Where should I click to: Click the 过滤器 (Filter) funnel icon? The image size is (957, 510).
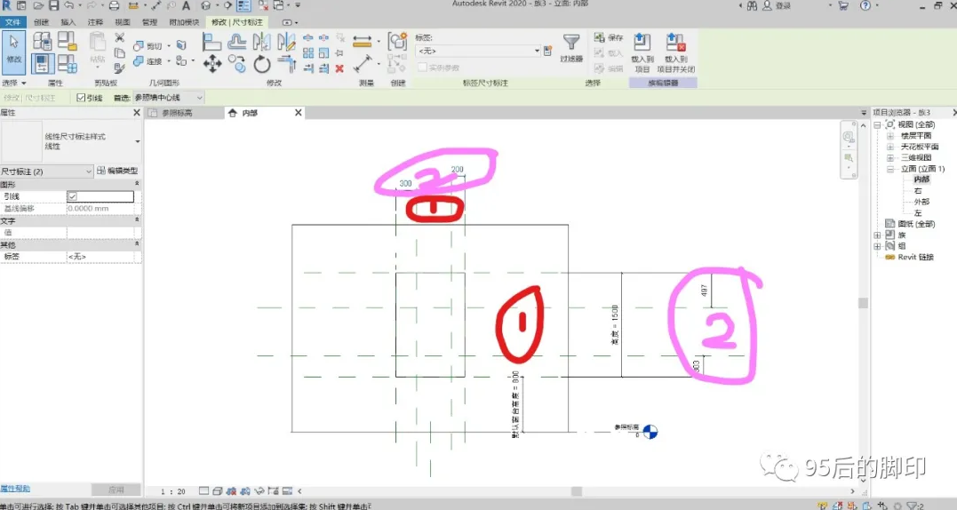571,43
